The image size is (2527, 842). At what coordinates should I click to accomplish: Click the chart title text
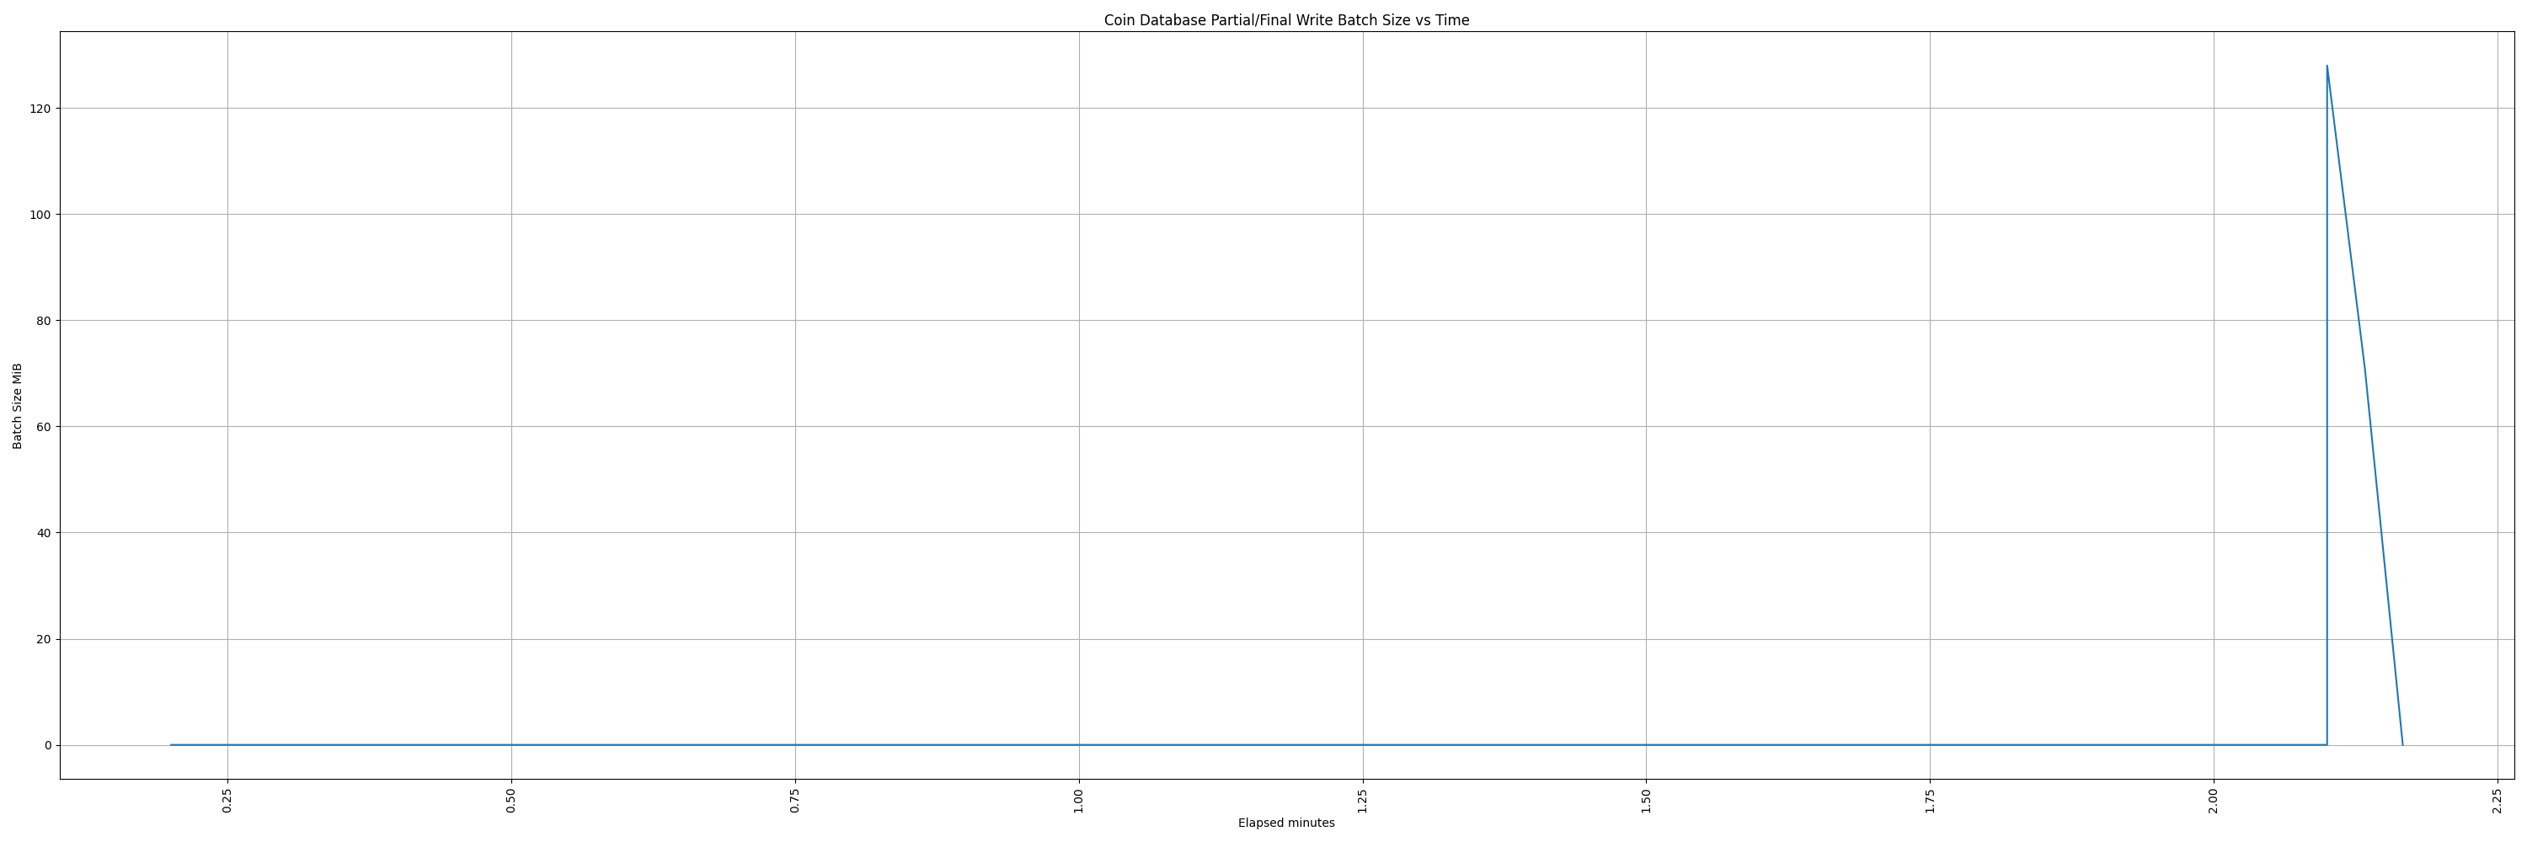coord(1286,20)
